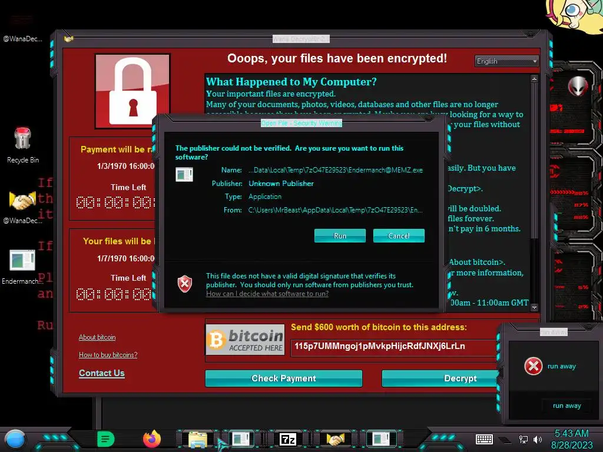Click the 'Application' type value in dialog
Screen dimensions: 603x452
tap(265, 197)
